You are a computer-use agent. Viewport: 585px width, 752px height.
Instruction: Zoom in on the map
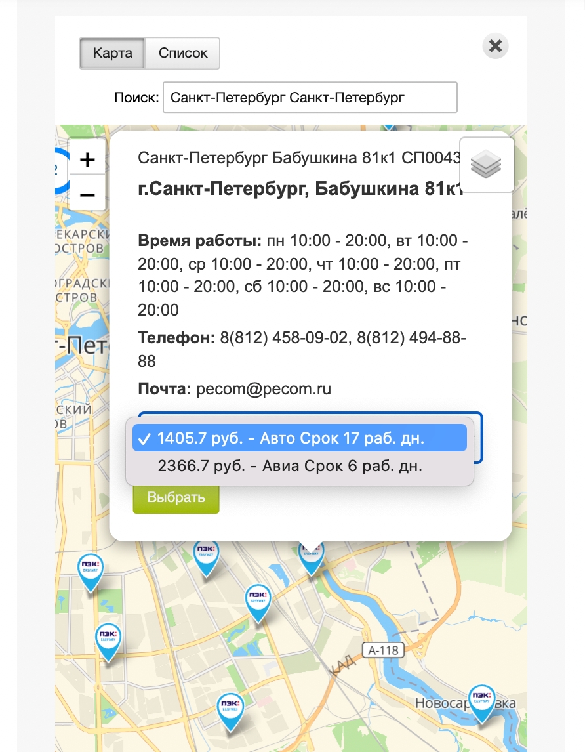point(87,159)
